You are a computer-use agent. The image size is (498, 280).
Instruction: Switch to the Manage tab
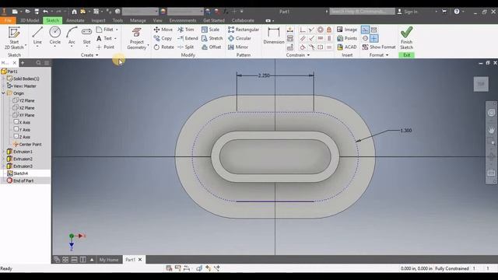point(138,20)
